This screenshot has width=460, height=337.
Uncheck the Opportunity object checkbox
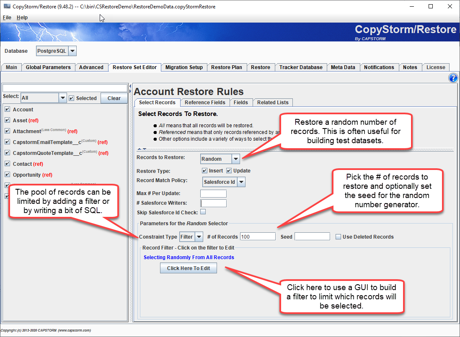8,174
